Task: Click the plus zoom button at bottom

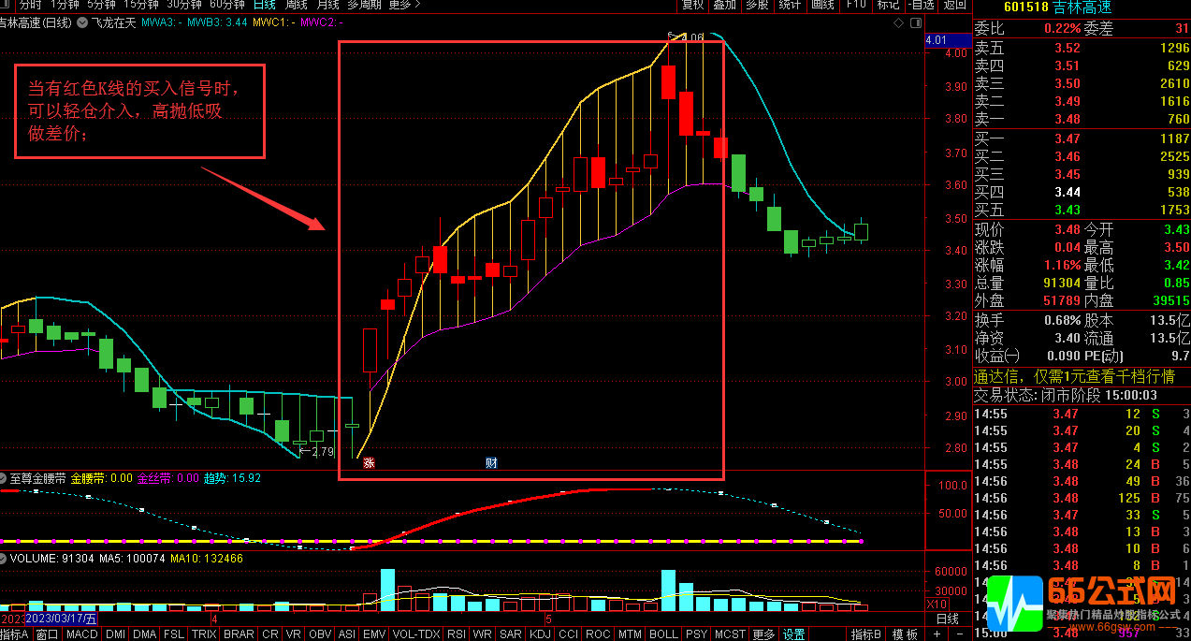Action: click(x=937, y=634)
